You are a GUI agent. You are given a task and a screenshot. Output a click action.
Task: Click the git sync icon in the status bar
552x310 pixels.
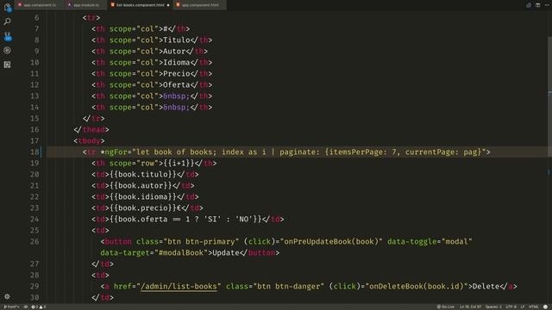click(26, 307)
